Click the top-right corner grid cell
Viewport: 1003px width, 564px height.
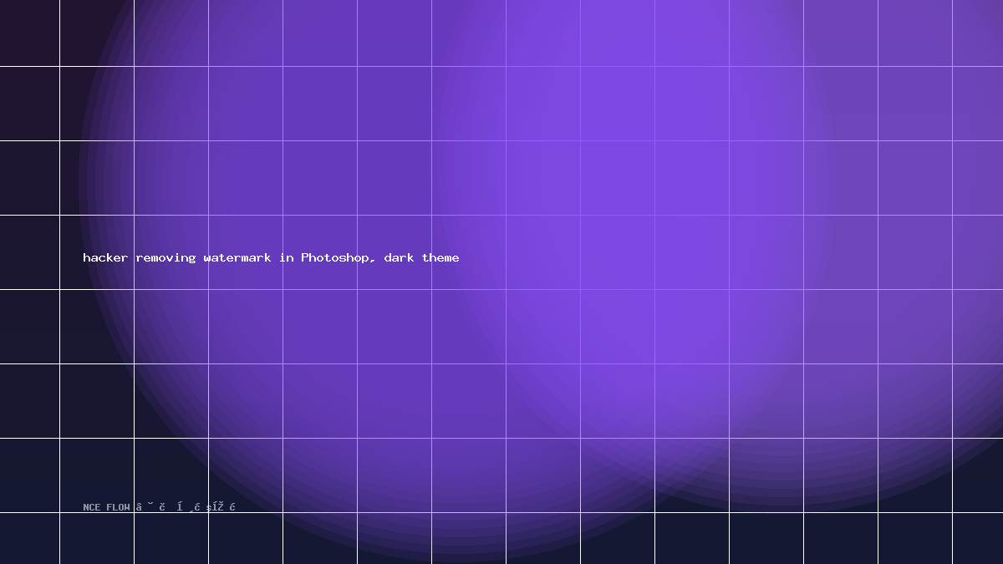[x=978, y=33]
